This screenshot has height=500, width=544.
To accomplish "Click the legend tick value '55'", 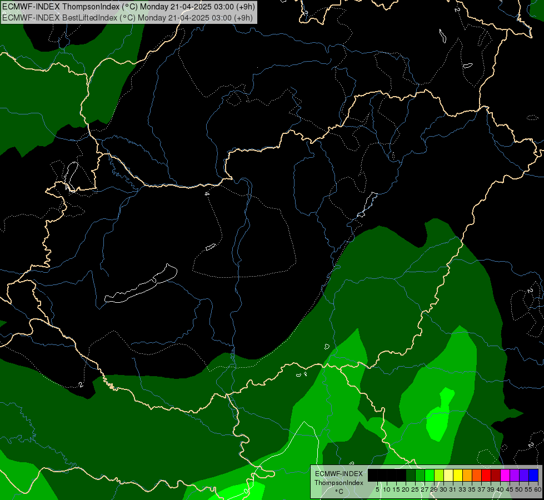I will [x=528, y=489].
